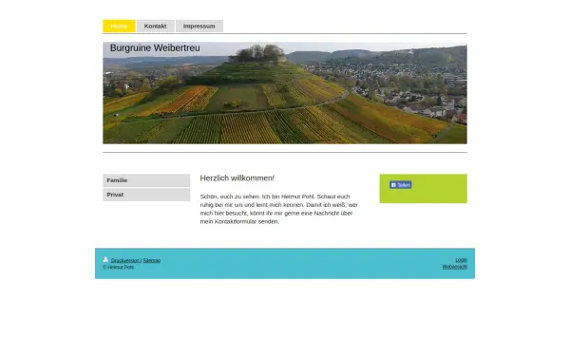Select Privat in the sidebar menu
The image size is (570, 356).
pos(146,195)
